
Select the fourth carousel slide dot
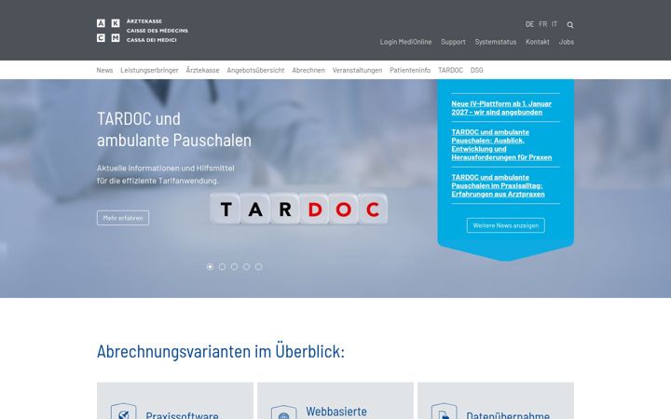(x=246, y=267)
